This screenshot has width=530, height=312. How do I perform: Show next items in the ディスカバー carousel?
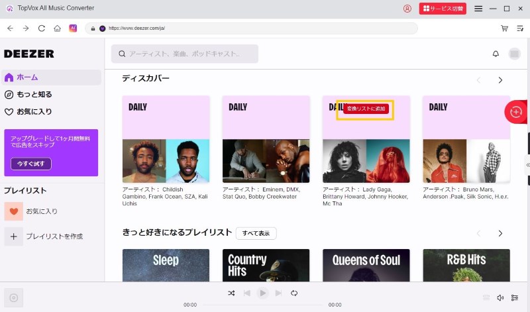500,80
